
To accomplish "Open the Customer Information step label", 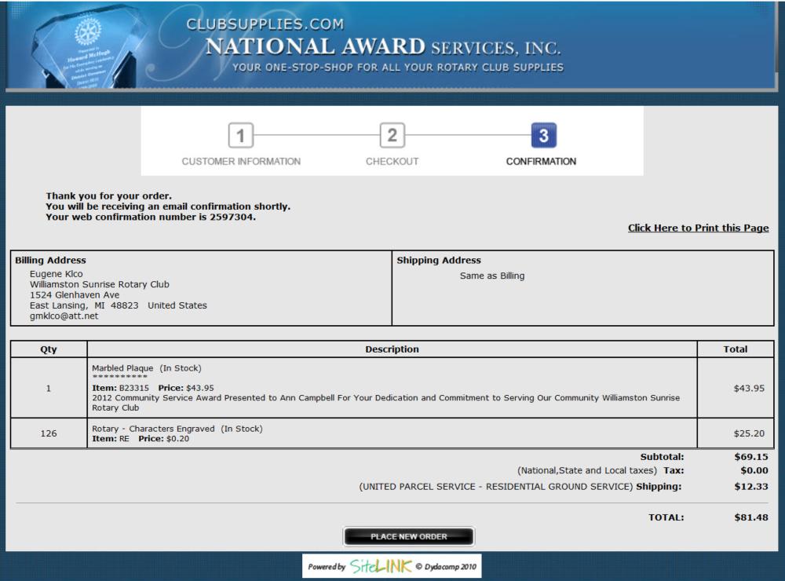I will coord(241,161).
